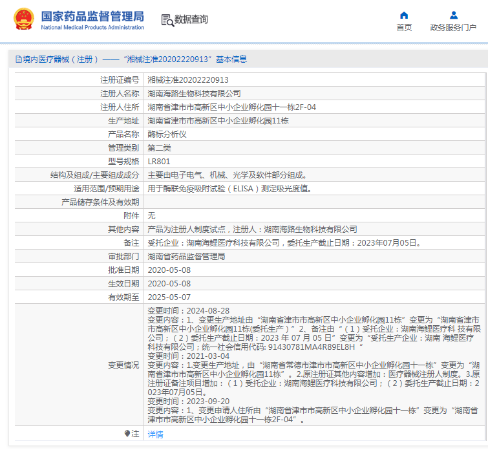Click the 首页 home icon
The width and height of the screenshot is (488, 450).
coord(404,16)
